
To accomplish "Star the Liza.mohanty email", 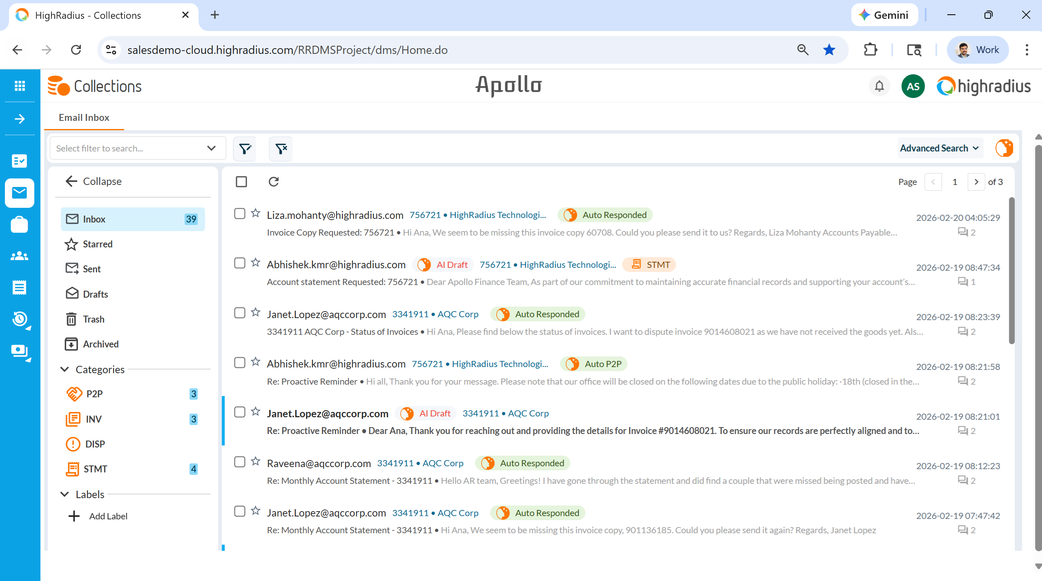I will pos(256,213).
